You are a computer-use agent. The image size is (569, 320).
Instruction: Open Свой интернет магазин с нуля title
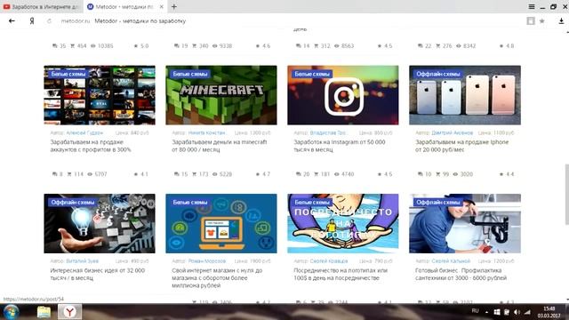coord(217,278)
